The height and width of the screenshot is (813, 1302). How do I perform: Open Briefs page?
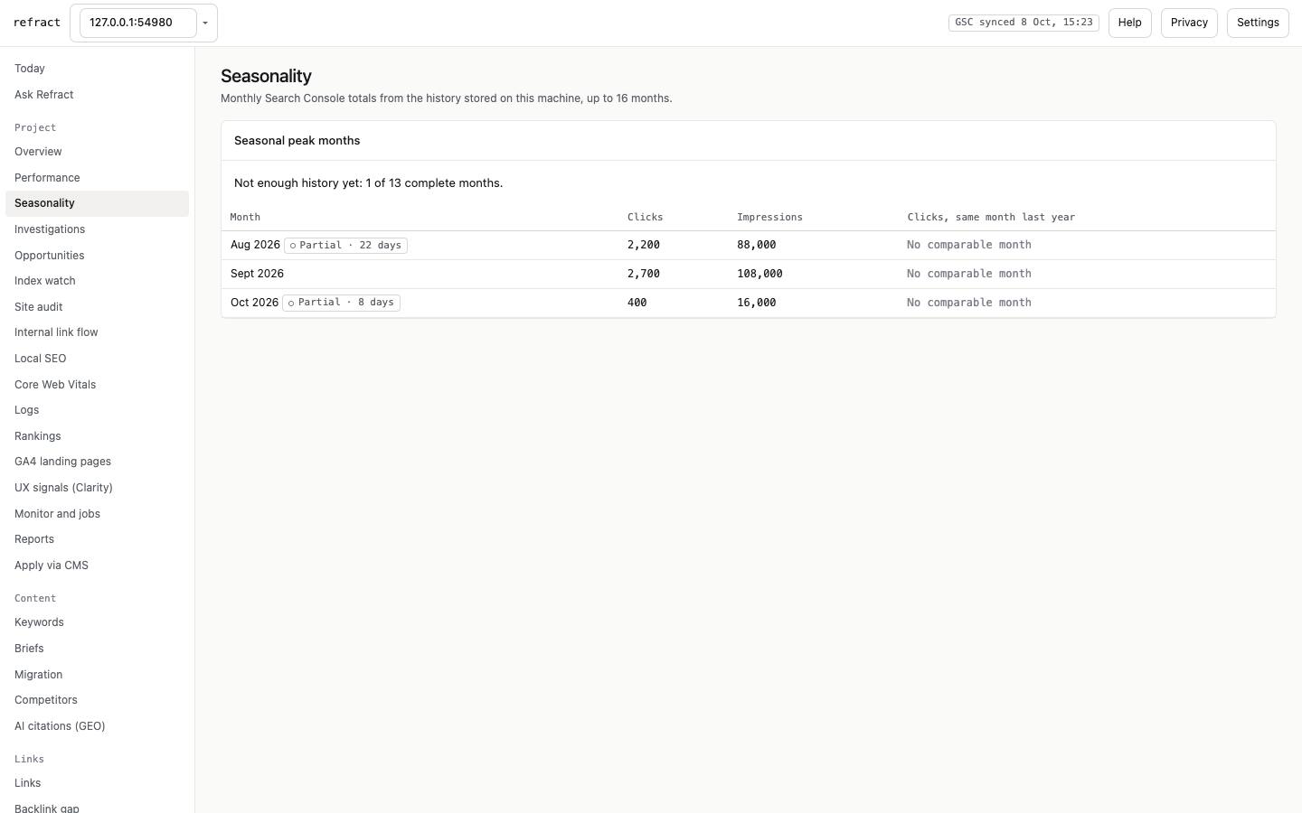pyautogui.click(x=97, y=649)
